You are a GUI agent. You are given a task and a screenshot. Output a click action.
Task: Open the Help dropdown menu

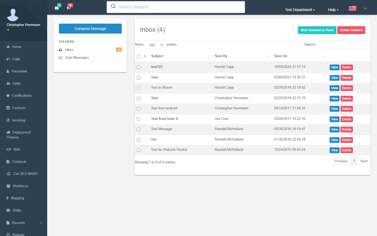point(333,10)
